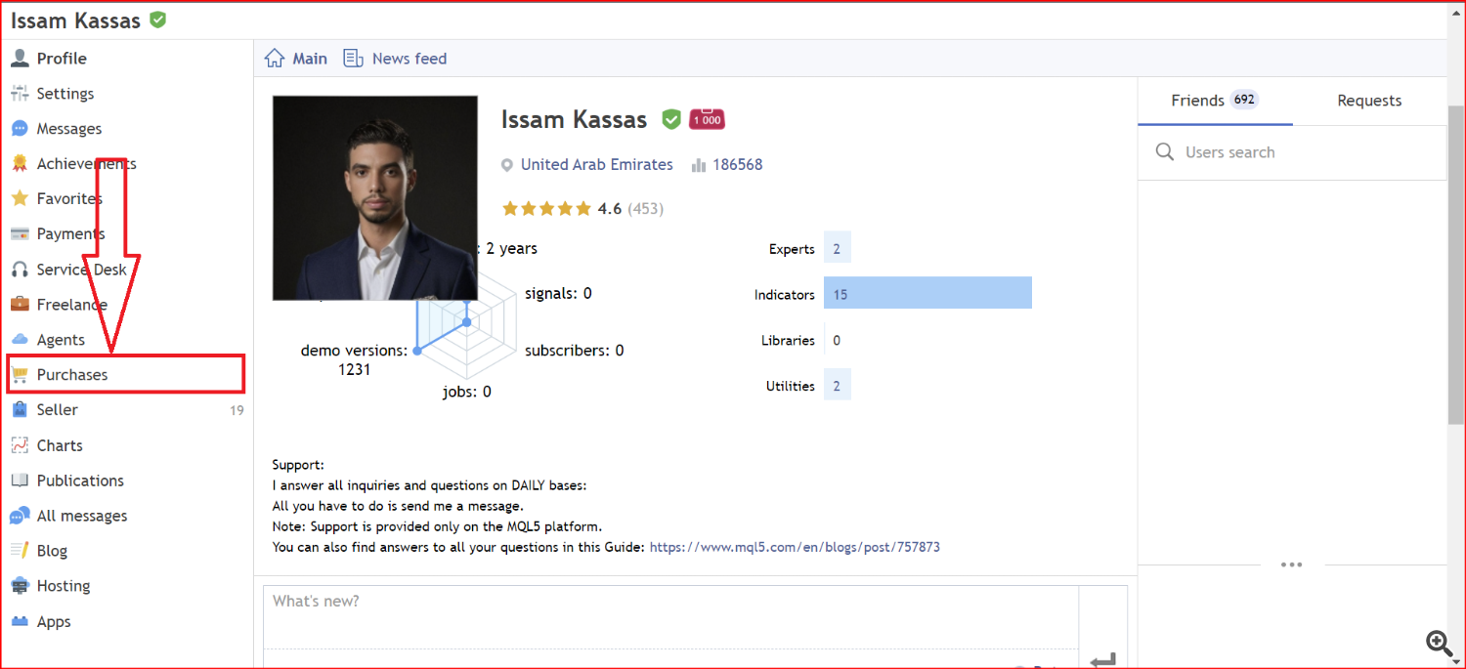The image size is (1466, 669).
Task: Open the Settings sliders icon in sidebar
Action: pyautogui.click(x=20, y=94)
